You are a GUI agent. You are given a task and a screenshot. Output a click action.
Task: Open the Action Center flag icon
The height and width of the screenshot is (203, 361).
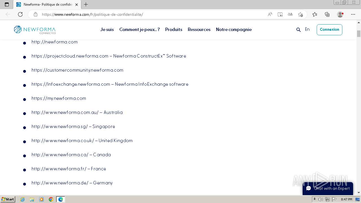click(334, 199)
